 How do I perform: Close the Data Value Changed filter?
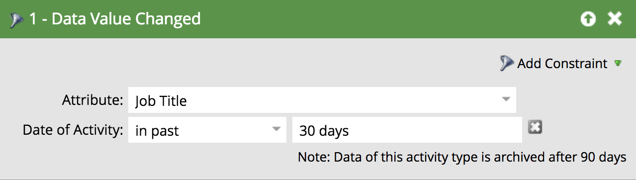pos(615,19)
